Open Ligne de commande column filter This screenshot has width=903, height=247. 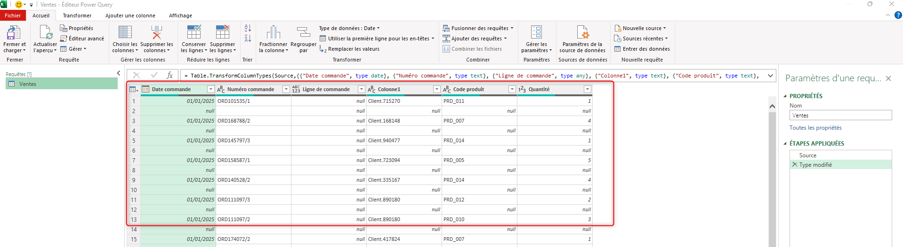(x=362, y=89)
